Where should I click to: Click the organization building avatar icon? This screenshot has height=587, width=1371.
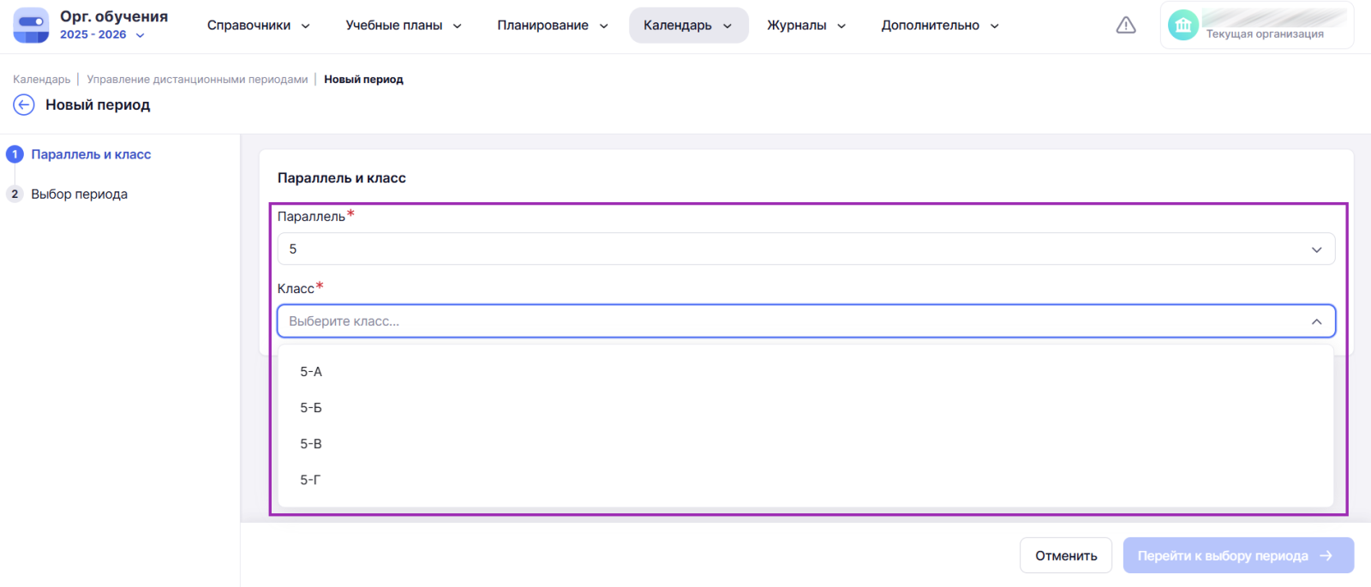(x=1183, y=26)
